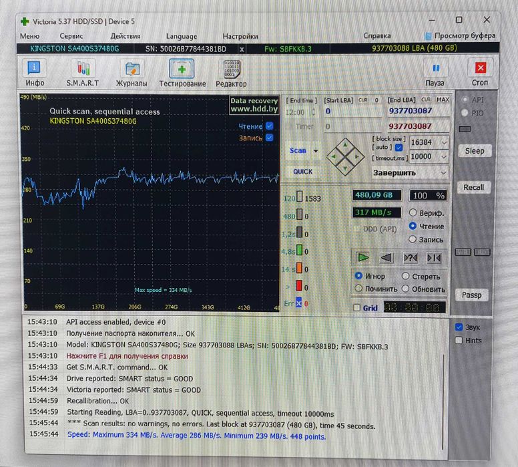Click the x next to serial number
The image size is (518, 467).
click(242, 49)
